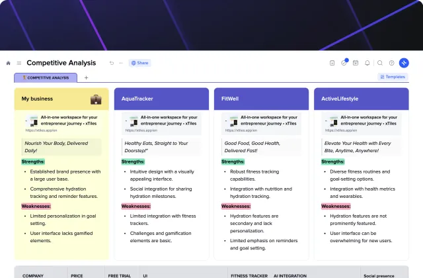This screenshot has height=278, width=423.
Task: Click 'Integration with health metrics and wearables'
Action: [x=362, y=193]
